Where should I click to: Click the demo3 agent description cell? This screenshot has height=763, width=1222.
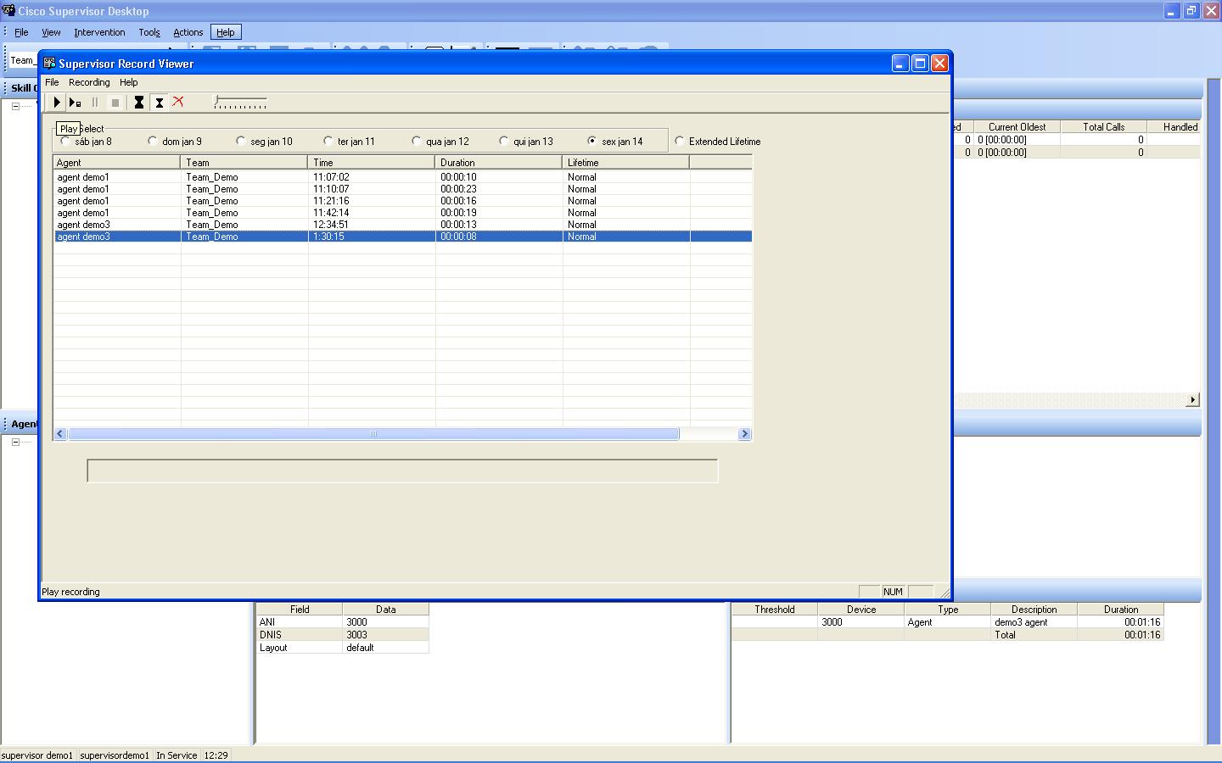[x=1034, y=621]
